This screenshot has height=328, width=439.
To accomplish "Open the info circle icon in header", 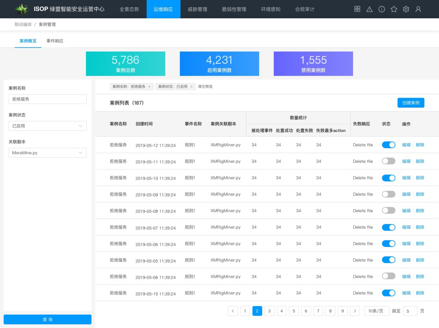I will 381,9.
